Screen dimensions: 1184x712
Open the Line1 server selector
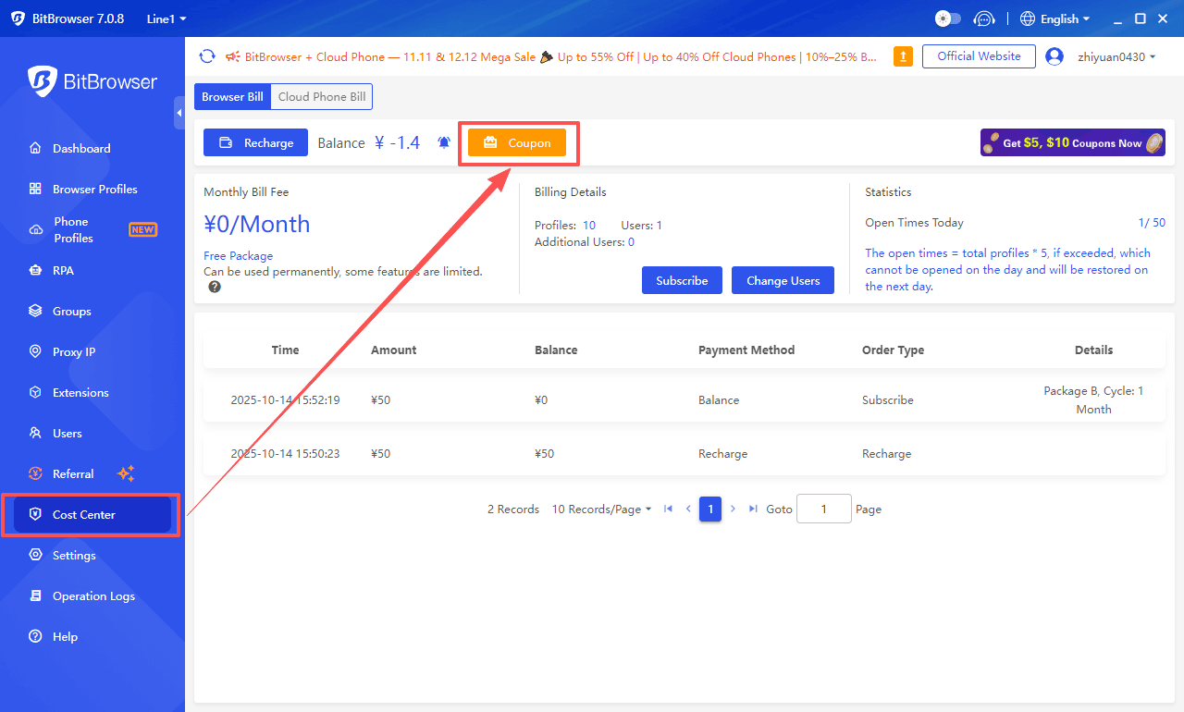point(165,18)
